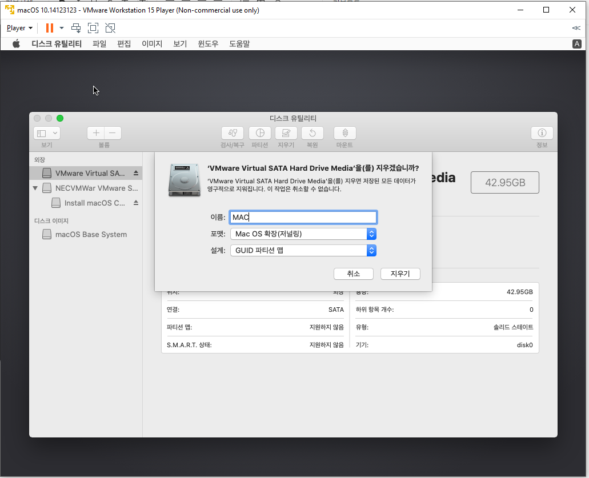Viewport: 589px width, 478px height.
Task: Click the 이름 name text field
Action: tap(303, 218)
